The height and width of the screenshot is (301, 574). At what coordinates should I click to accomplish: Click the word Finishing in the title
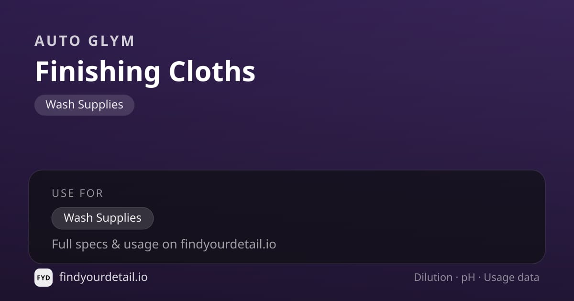point(98,73)
